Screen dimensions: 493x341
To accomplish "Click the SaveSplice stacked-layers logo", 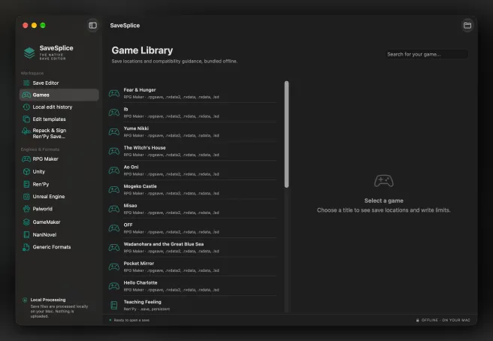I will (29, 53).
